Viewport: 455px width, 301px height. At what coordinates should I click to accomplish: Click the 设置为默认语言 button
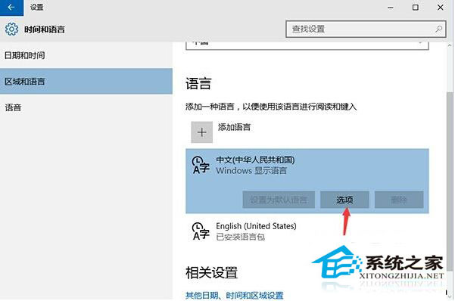279,200
